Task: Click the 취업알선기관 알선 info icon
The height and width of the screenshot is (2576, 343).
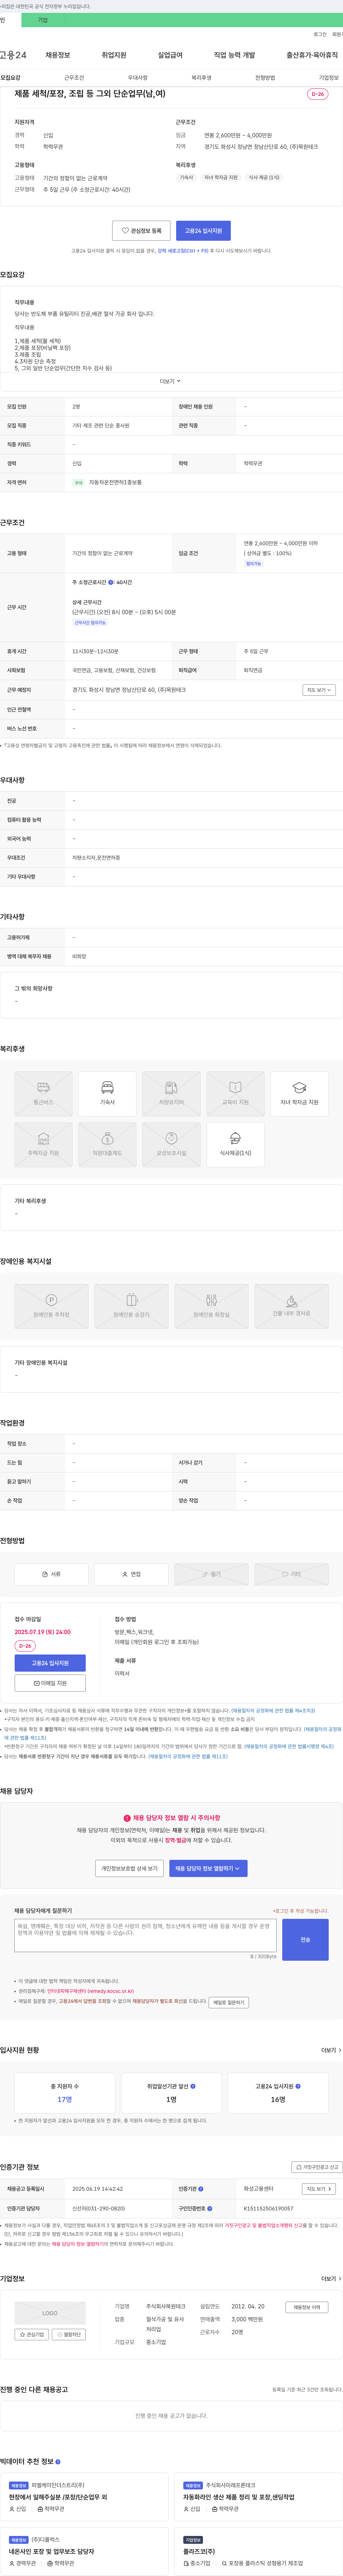Action: [193, 2086]
